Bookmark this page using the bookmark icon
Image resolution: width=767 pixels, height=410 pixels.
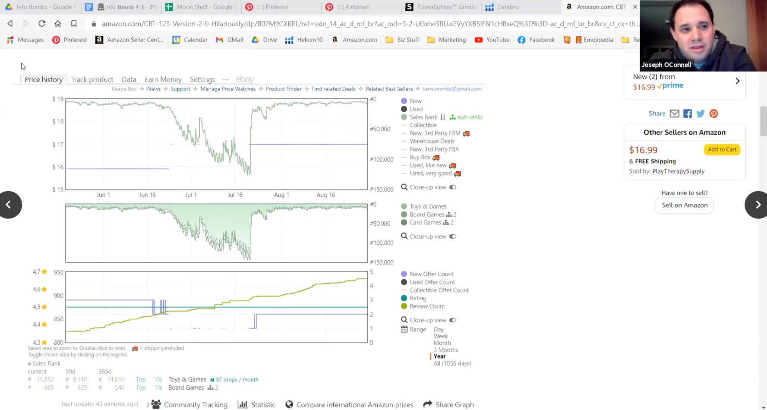pyautogui.click(x=74, y=23)
